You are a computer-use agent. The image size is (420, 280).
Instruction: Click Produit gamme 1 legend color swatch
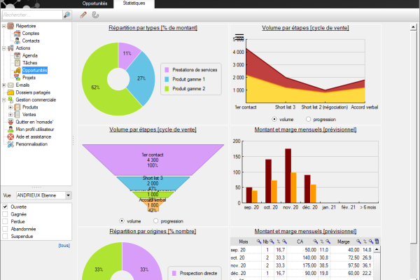pos(166,79)
